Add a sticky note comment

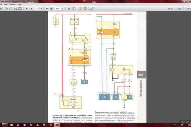point(81,9)
